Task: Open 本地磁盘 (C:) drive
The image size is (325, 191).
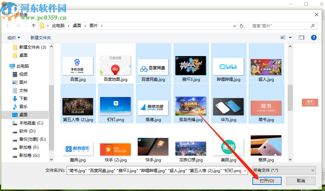Action: [28, 123]
